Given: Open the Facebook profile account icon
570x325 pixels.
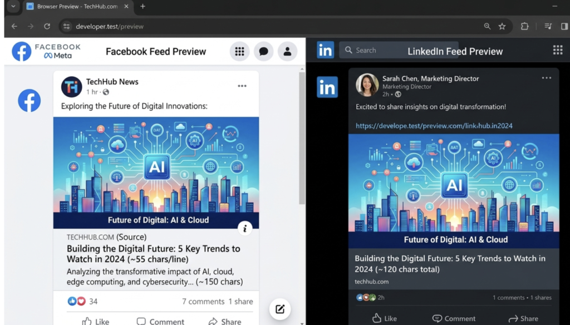Looking at the screenshot, I should point(287,51).
